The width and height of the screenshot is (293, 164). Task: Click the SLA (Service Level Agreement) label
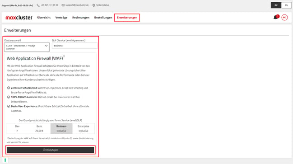click(69, 40)
